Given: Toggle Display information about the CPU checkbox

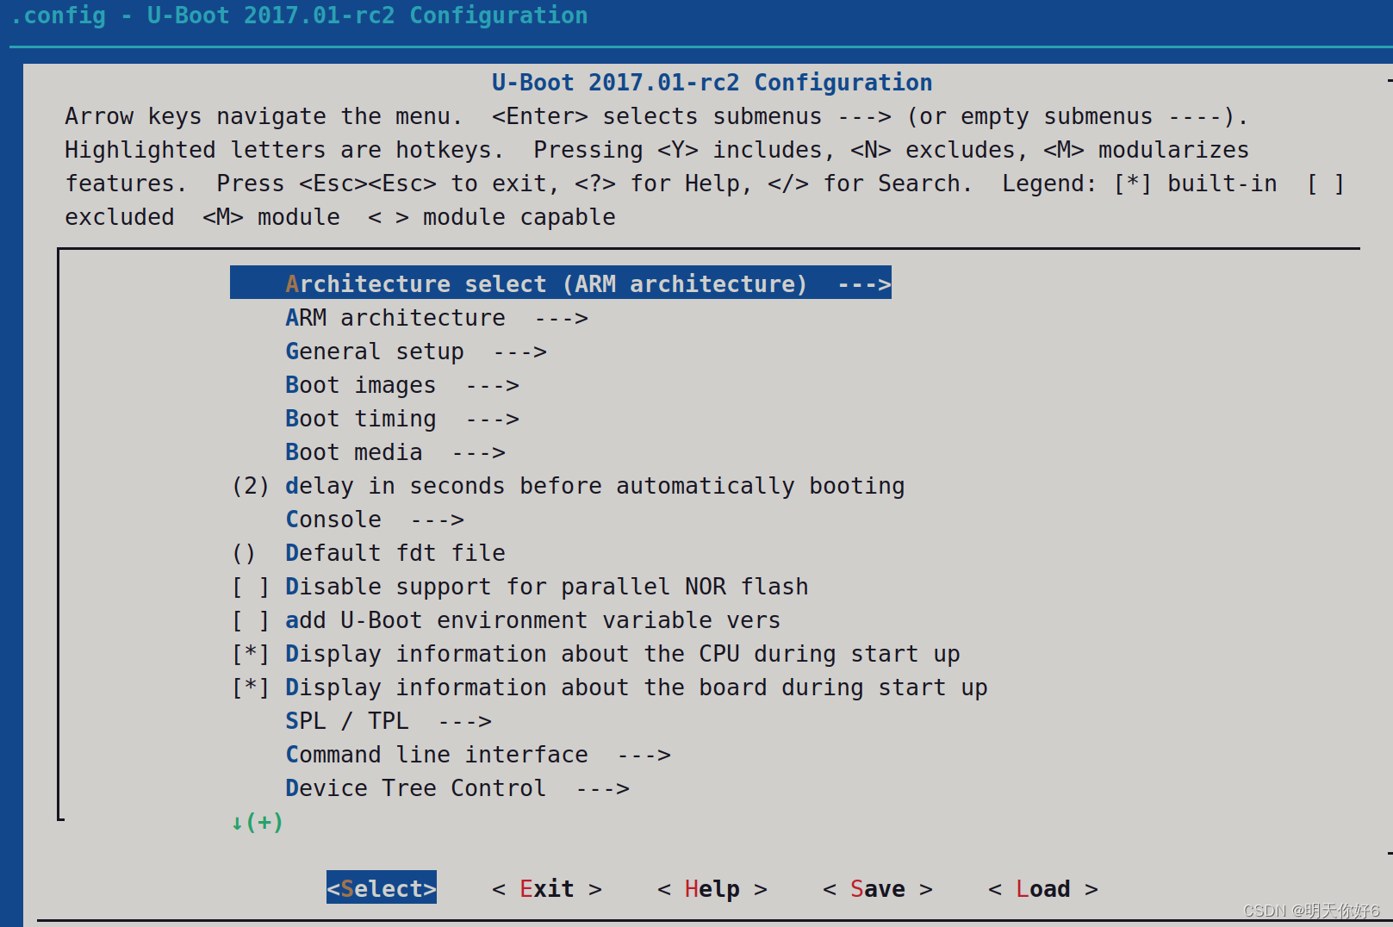Looking at the screenshot, I should pos(596,654).
